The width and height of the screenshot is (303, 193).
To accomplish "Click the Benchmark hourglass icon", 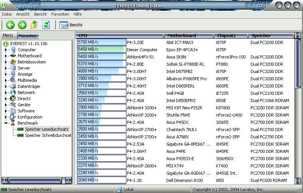I will [x=13, y=123].
